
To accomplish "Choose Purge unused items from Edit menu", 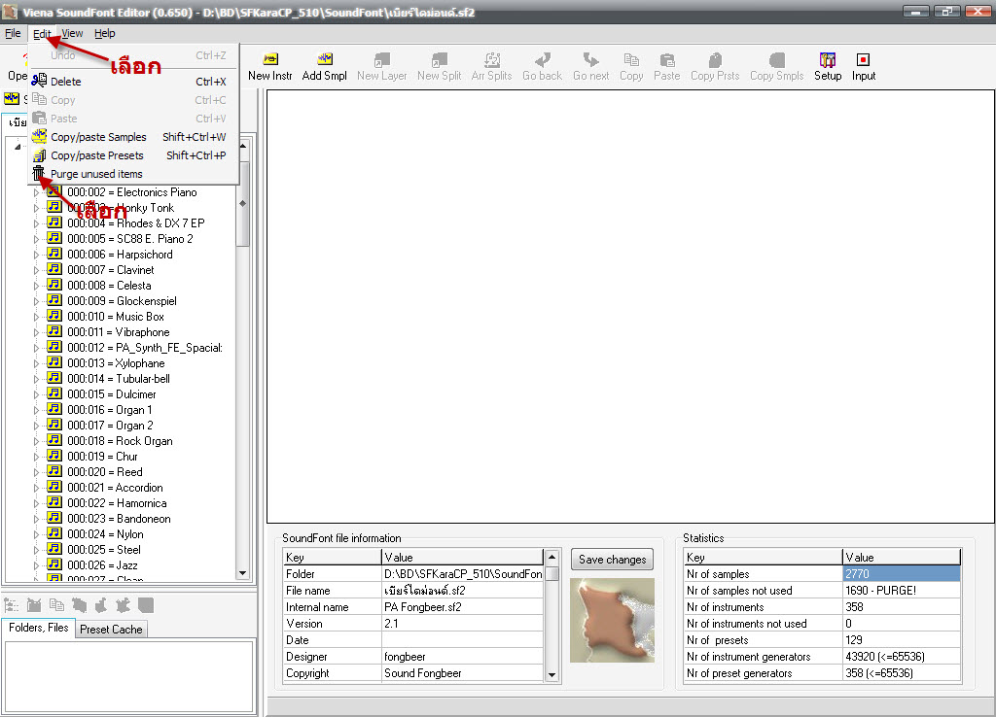I will tap(96, 174).
